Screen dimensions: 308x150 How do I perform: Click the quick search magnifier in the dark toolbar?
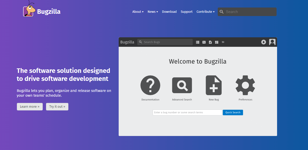(140, 42)
